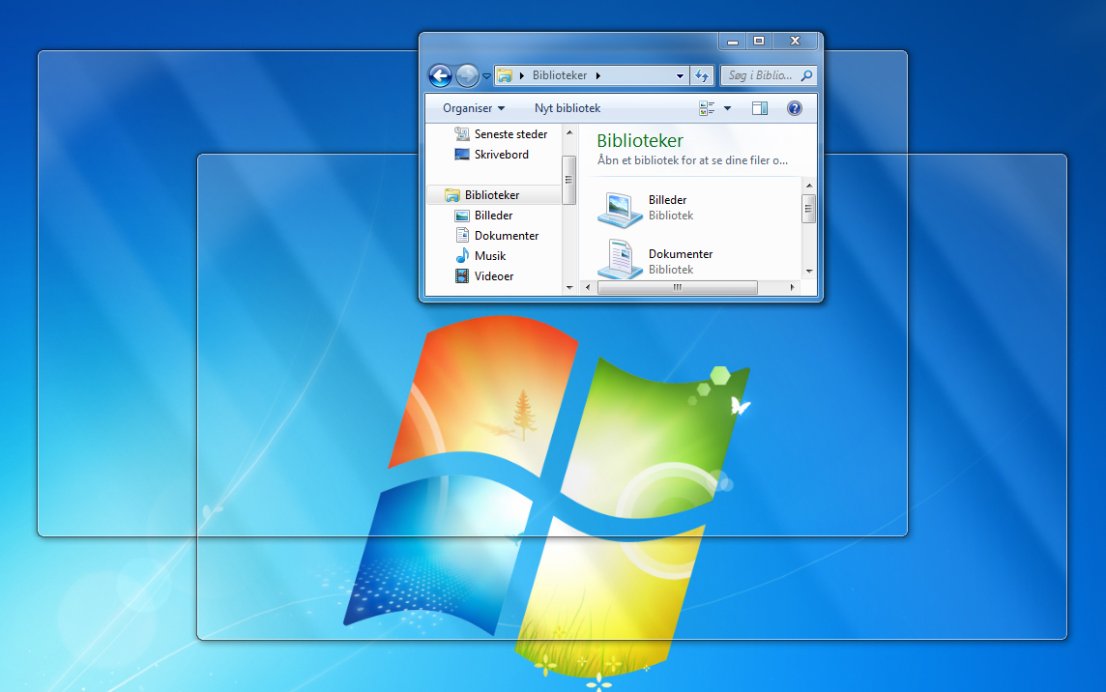
Task: Open Seneste steder in navigation pane
Action: 510,134
